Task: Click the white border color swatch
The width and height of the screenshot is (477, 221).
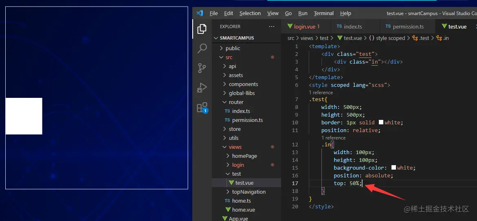Action: click(x=381, y=122)
